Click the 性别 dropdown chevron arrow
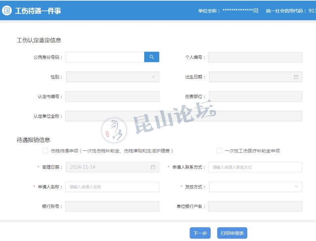Viewport: 316px width, 241px height. (x=153, y=77)
